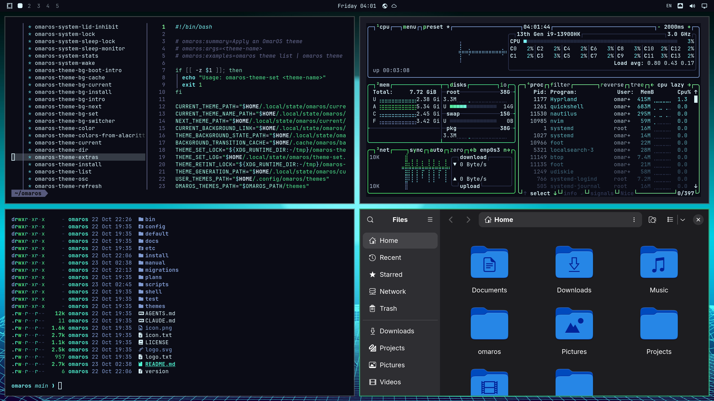Open search in Files sidebar
Viewport: 714px width, 401px height.
click(x=370, y=220)
